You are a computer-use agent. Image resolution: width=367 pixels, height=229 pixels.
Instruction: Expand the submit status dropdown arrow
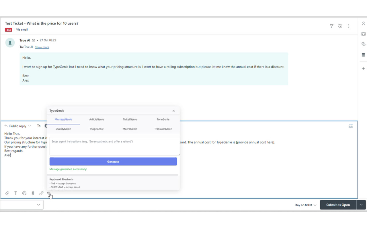click(x=361, y=205)
